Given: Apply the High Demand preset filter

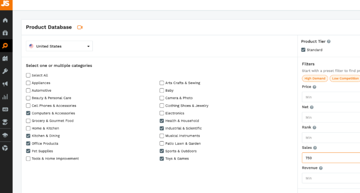Looking at the screenshot, I should pyautogui.click(x=315, y=79).
